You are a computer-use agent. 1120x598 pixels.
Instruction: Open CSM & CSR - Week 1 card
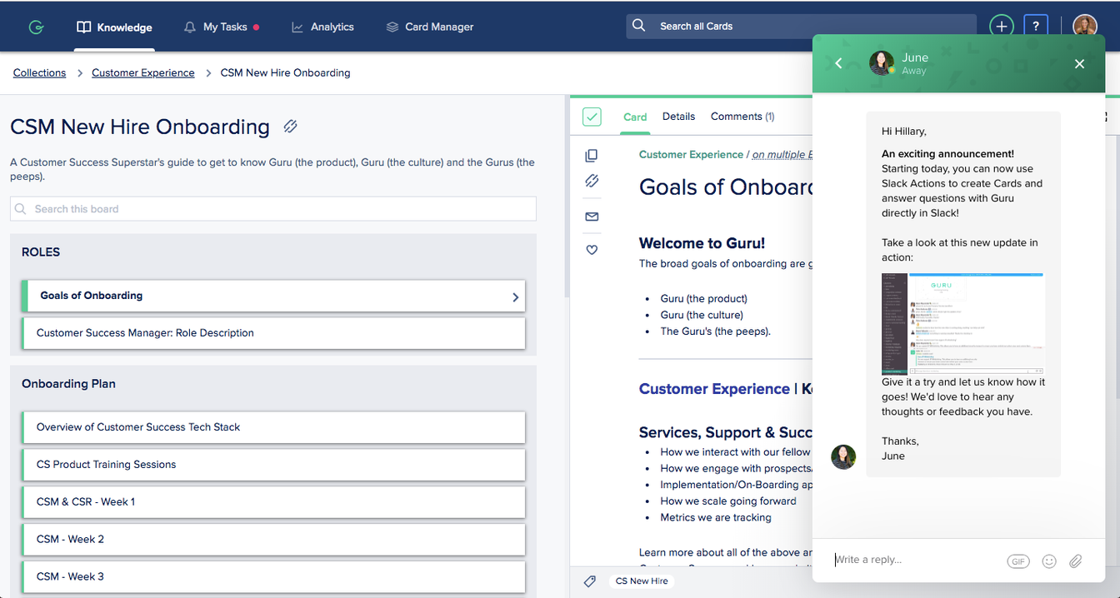click(274, 502)
